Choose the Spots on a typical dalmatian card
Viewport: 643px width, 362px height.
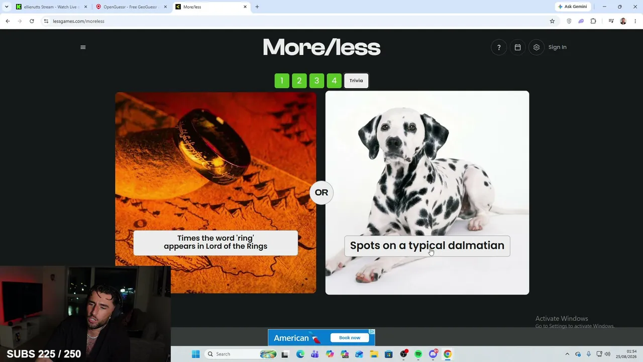(427, 193)
